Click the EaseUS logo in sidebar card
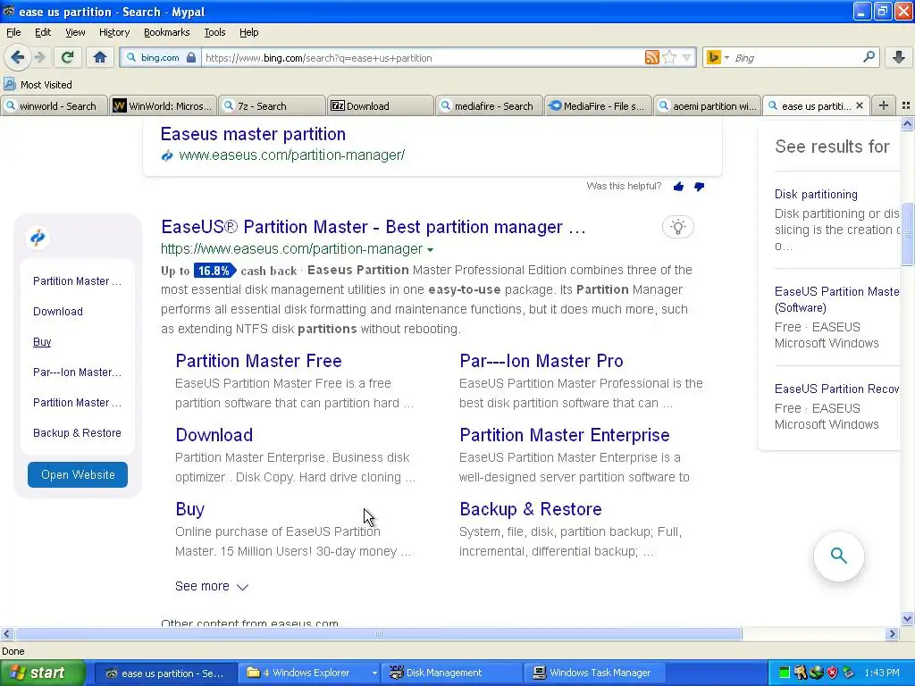915x686 pixels. (x=38, y=238)
